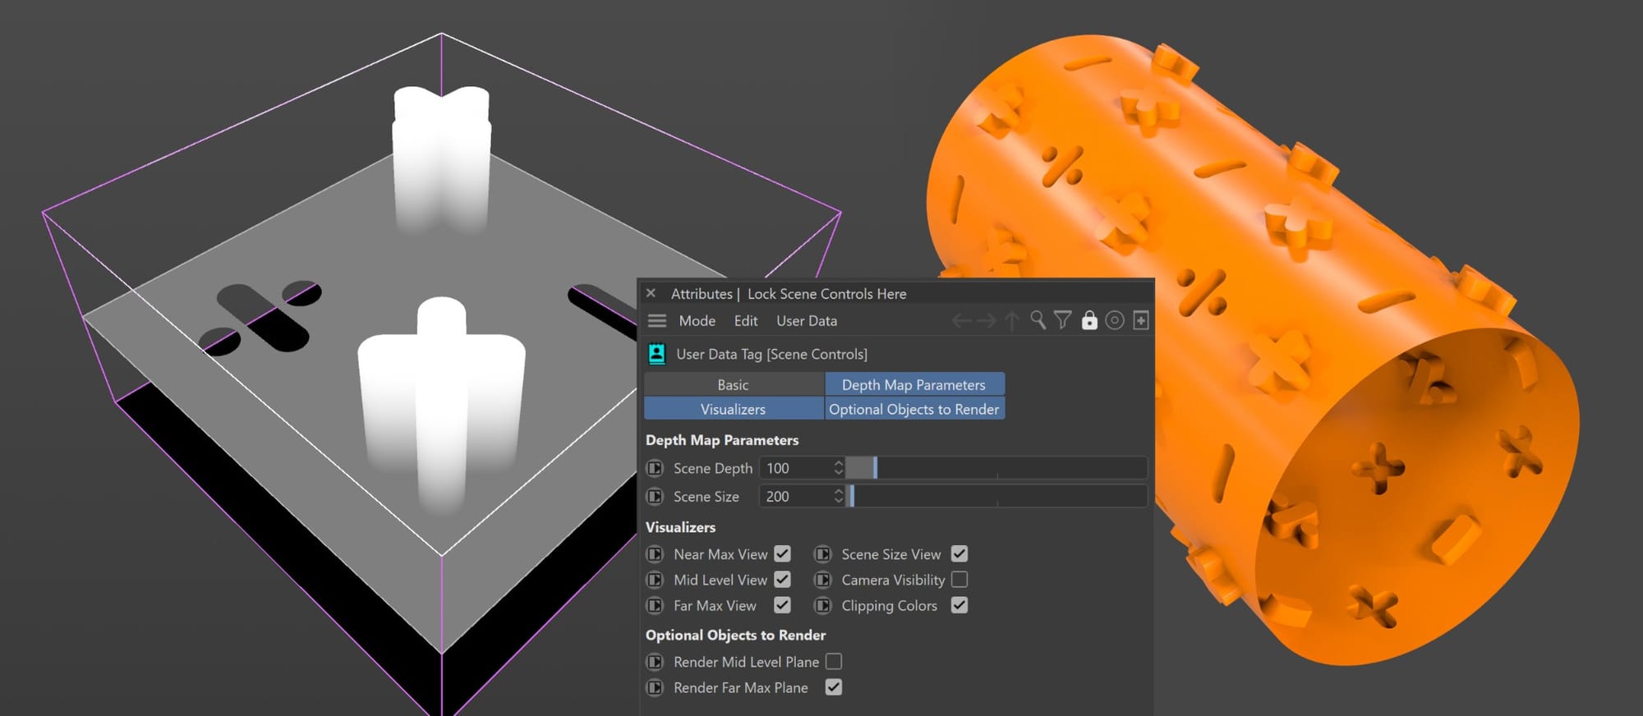Open the Attributes search magnifier
Image resolution: width=1643 pixels, height=716 pixels.
1038,320
